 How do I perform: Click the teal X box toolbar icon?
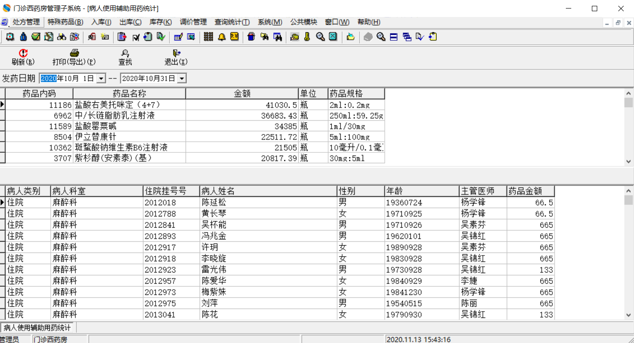click(x=333, y=37)
